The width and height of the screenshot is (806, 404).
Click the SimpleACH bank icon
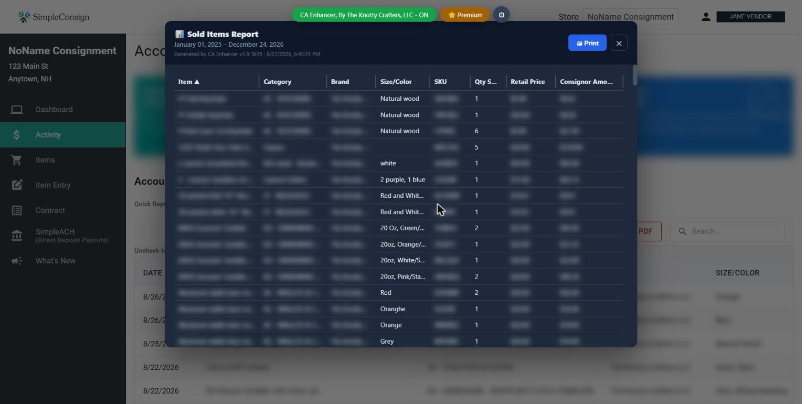[x=17, y=236]
